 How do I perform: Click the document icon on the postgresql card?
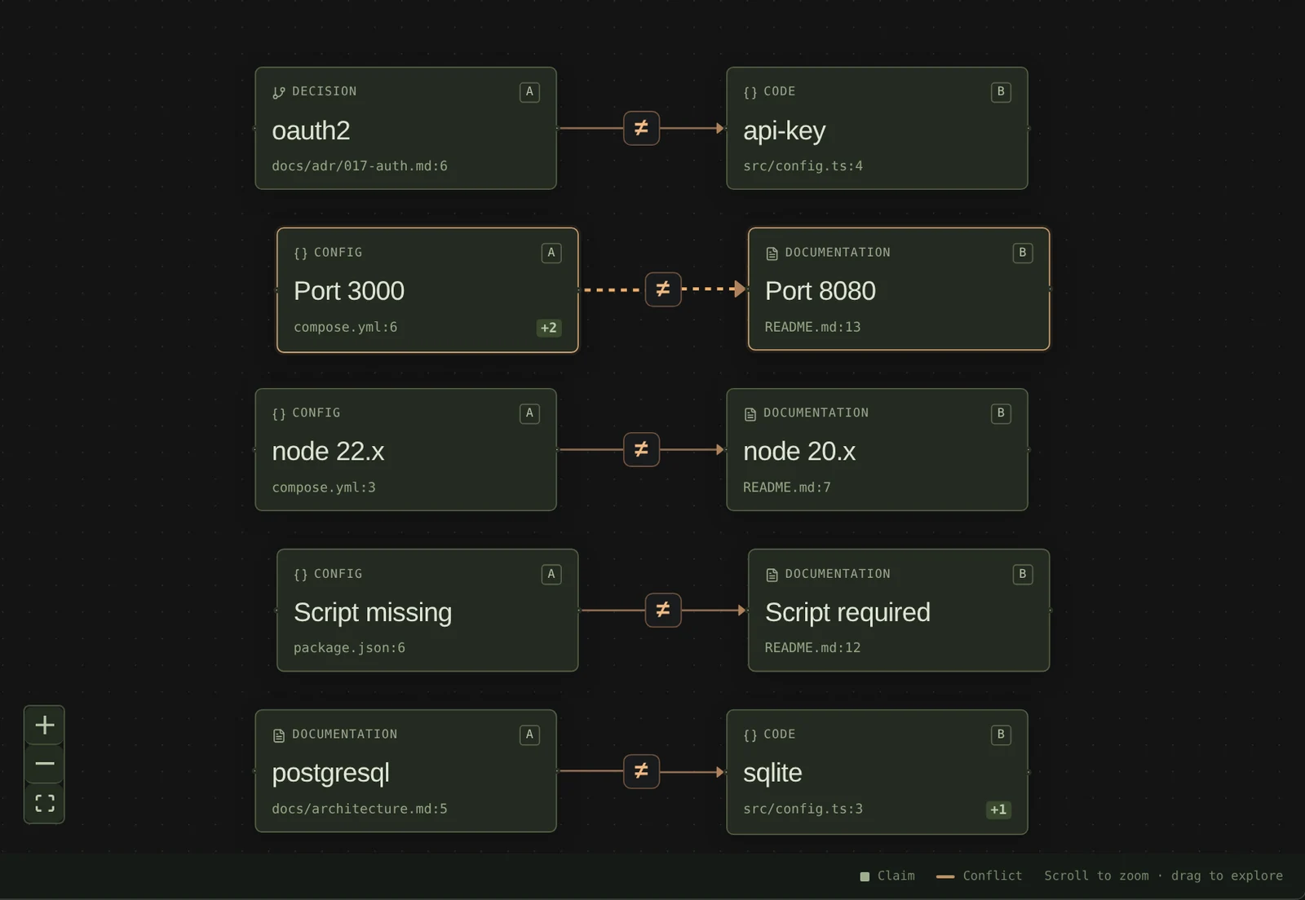click(x=279, y=735)
